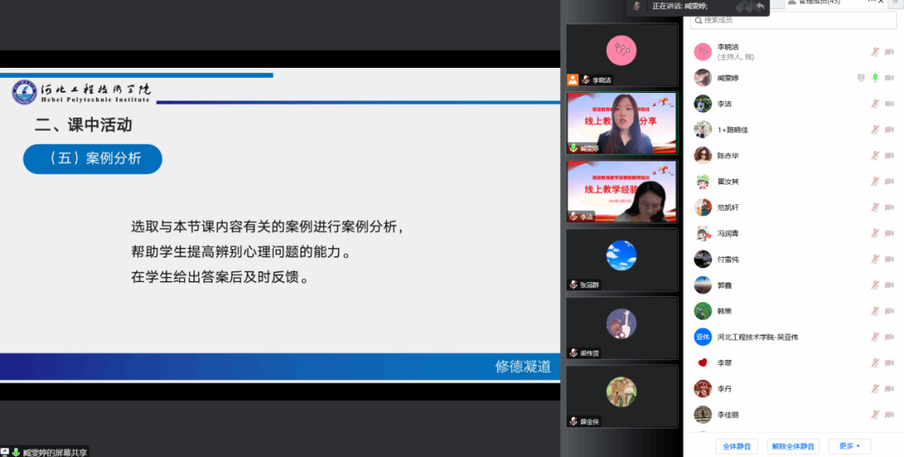Screen dimensions: 904x457
Task: Toggle muted microphone icon for 李洁
Action: [x=876, y=104]
